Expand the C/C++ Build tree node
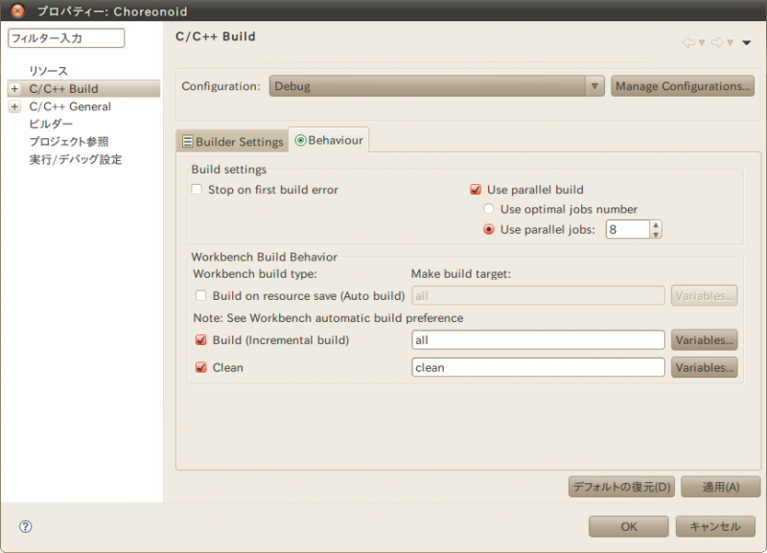This screenshot has height=553, width=767. pyautogui.click(x=14, y=89)
